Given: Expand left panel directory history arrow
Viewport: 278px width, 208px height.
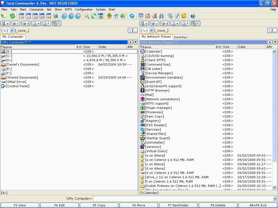Looking at the screenshot, I should 135,42.
